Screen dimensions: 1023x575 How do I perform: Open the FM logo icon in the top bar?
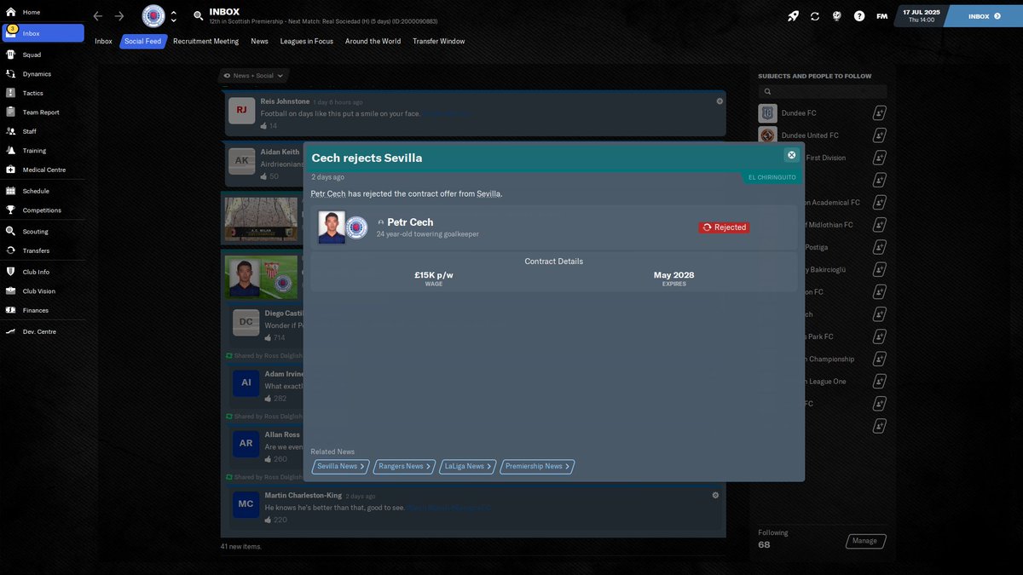(881, 15)
